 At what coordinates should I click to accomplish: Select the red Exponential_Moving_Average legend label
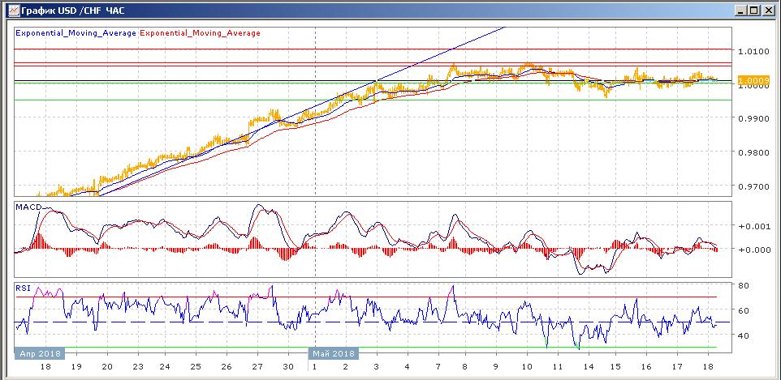click(x=201, y=33)
